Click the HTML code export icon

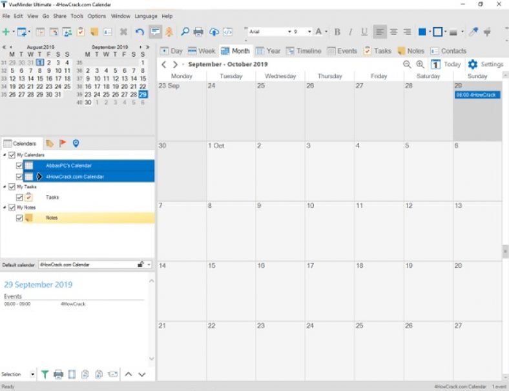(x=228, y=32)
